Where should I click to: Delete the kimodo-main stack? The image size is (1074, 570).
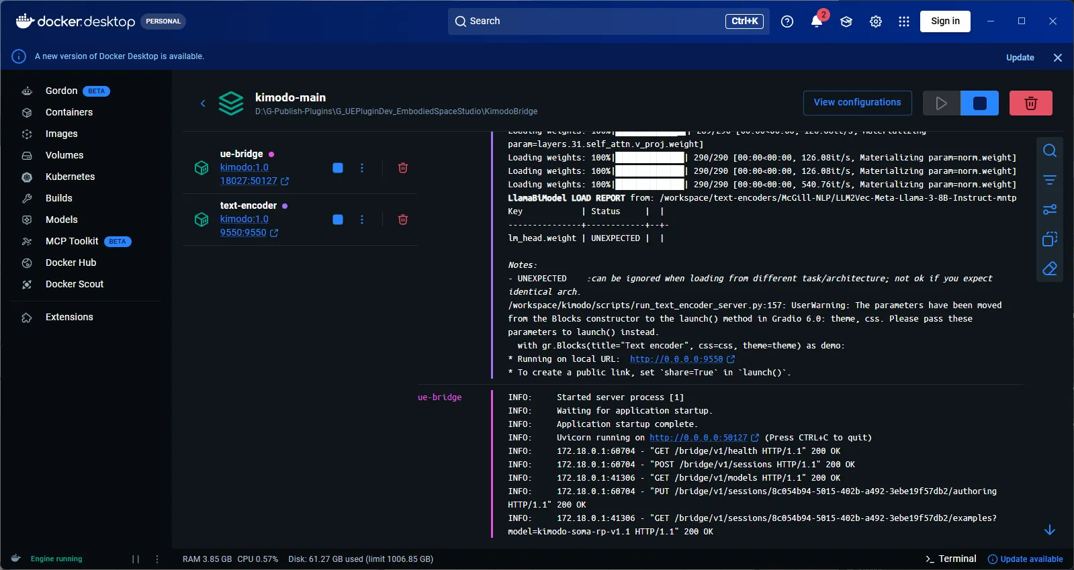(1031, 103)
